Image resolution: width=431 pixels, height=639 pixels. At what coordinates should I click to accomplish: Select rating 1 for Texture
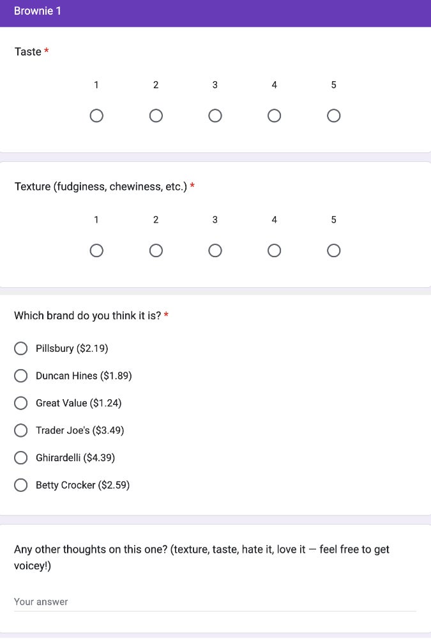[x=96, y=250]
